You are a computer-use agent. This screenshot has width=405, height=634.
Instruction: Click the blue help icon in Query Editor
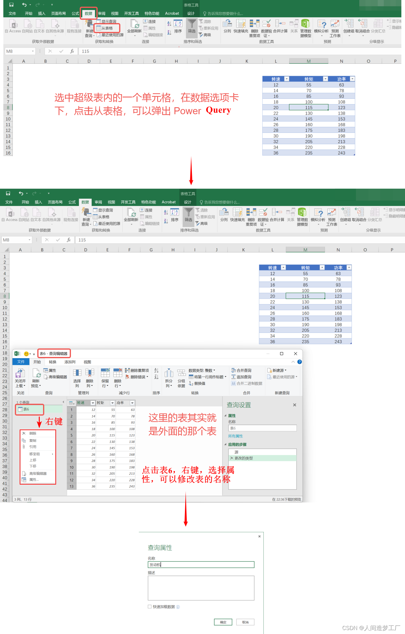300,362
